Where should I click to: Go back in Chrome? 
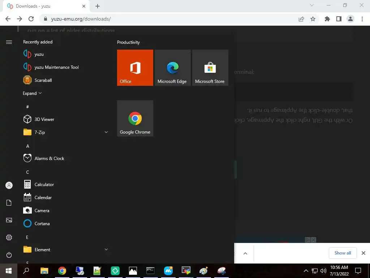point(8,19)
